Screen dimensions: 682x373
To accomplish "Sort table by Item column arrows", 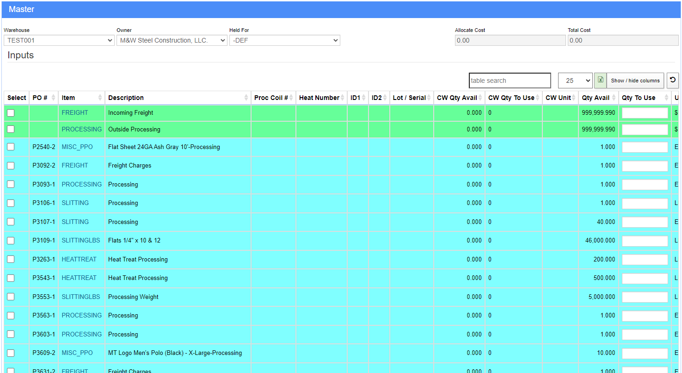I will click(100, 98).
